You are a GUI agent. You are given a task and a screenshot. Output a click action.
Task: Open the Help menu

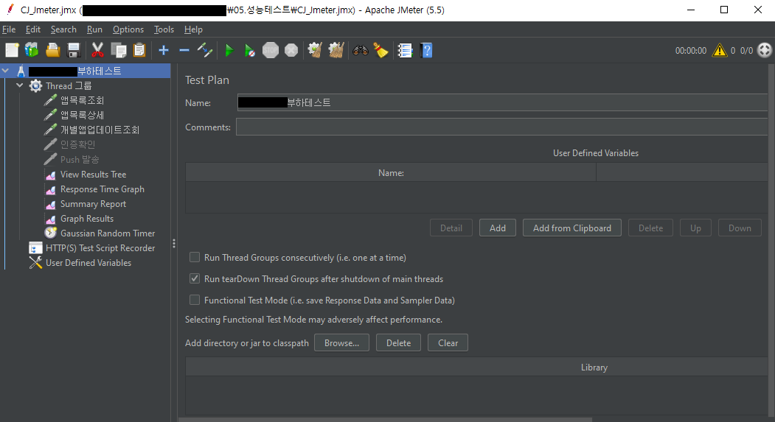pos(193,29)
